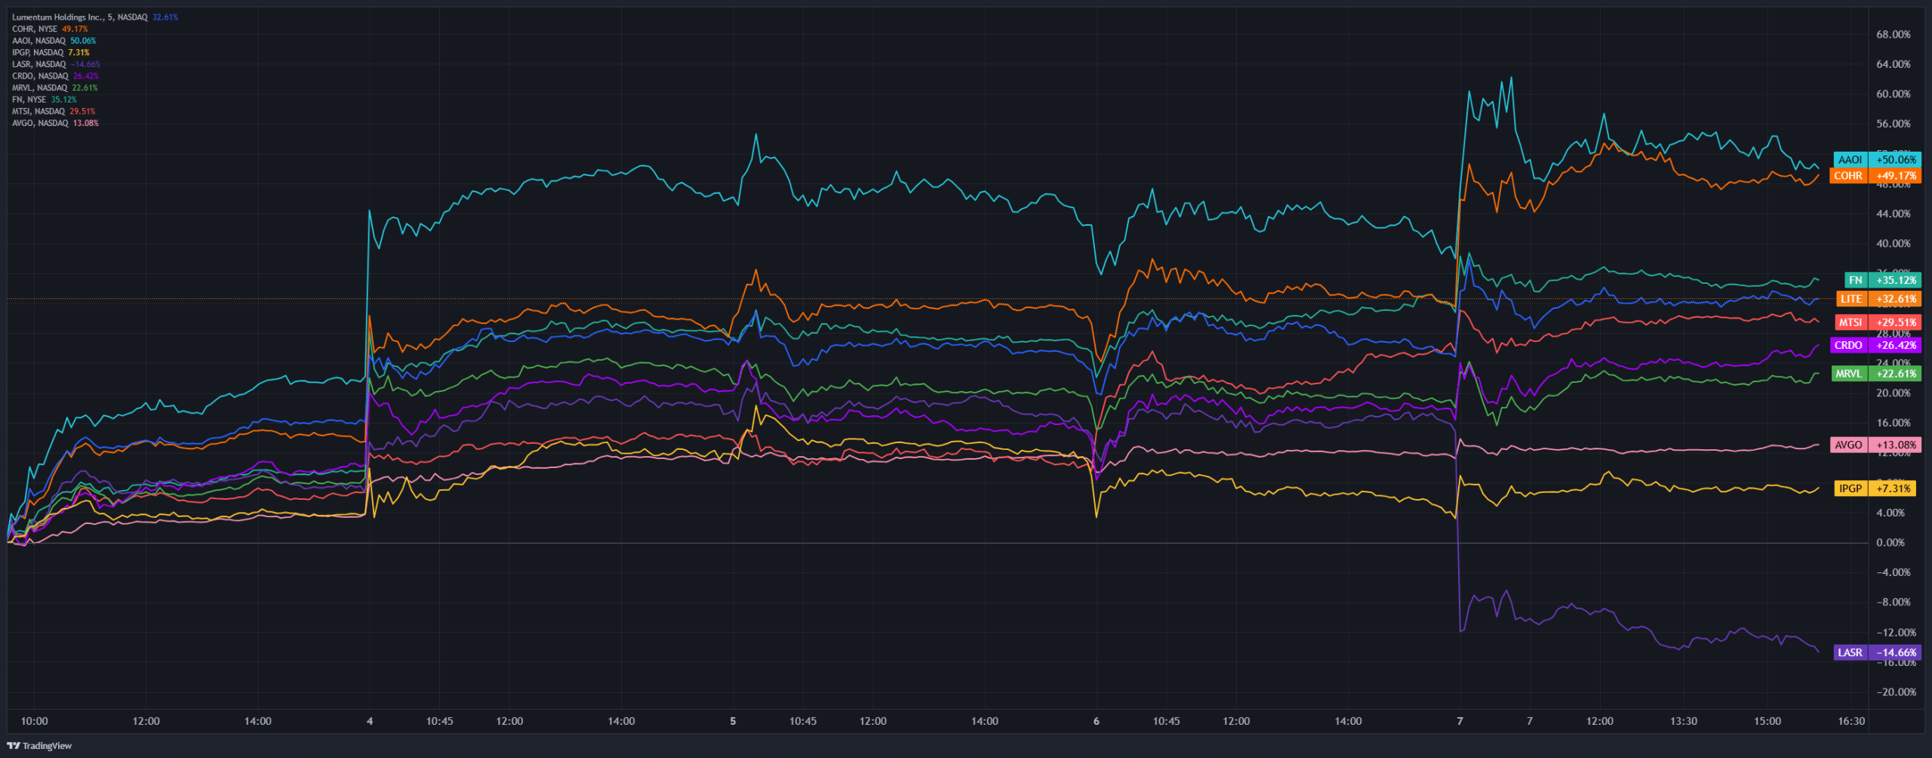Click the IPGP, NASDAQ legend entry
The image size is (1932, 758).
51,53
